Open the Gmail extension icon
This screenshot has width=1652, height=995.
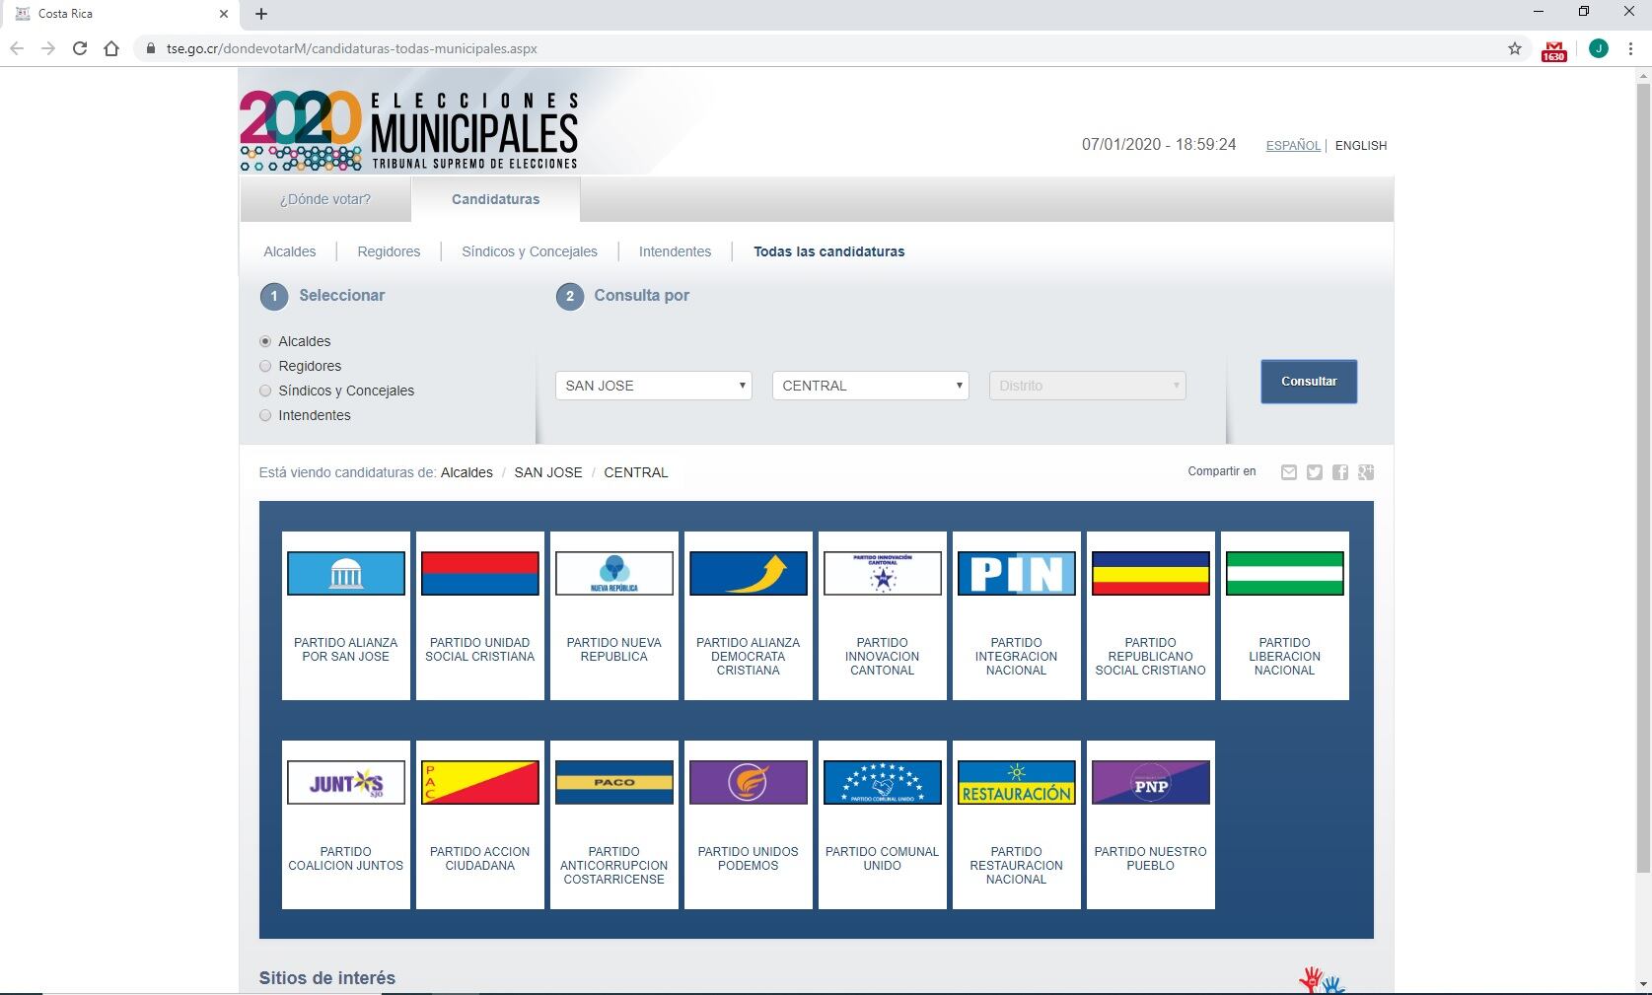pyautogui.click(x=1553, y=50)
